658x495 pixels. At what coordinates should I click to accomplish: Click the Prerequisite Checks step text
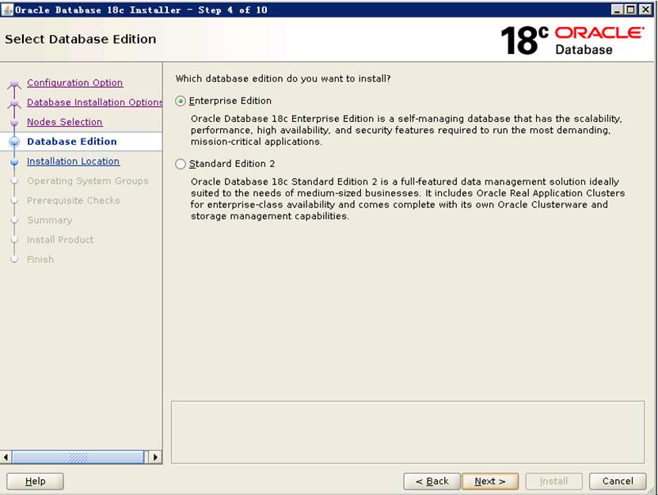click(x=74, y=200)
